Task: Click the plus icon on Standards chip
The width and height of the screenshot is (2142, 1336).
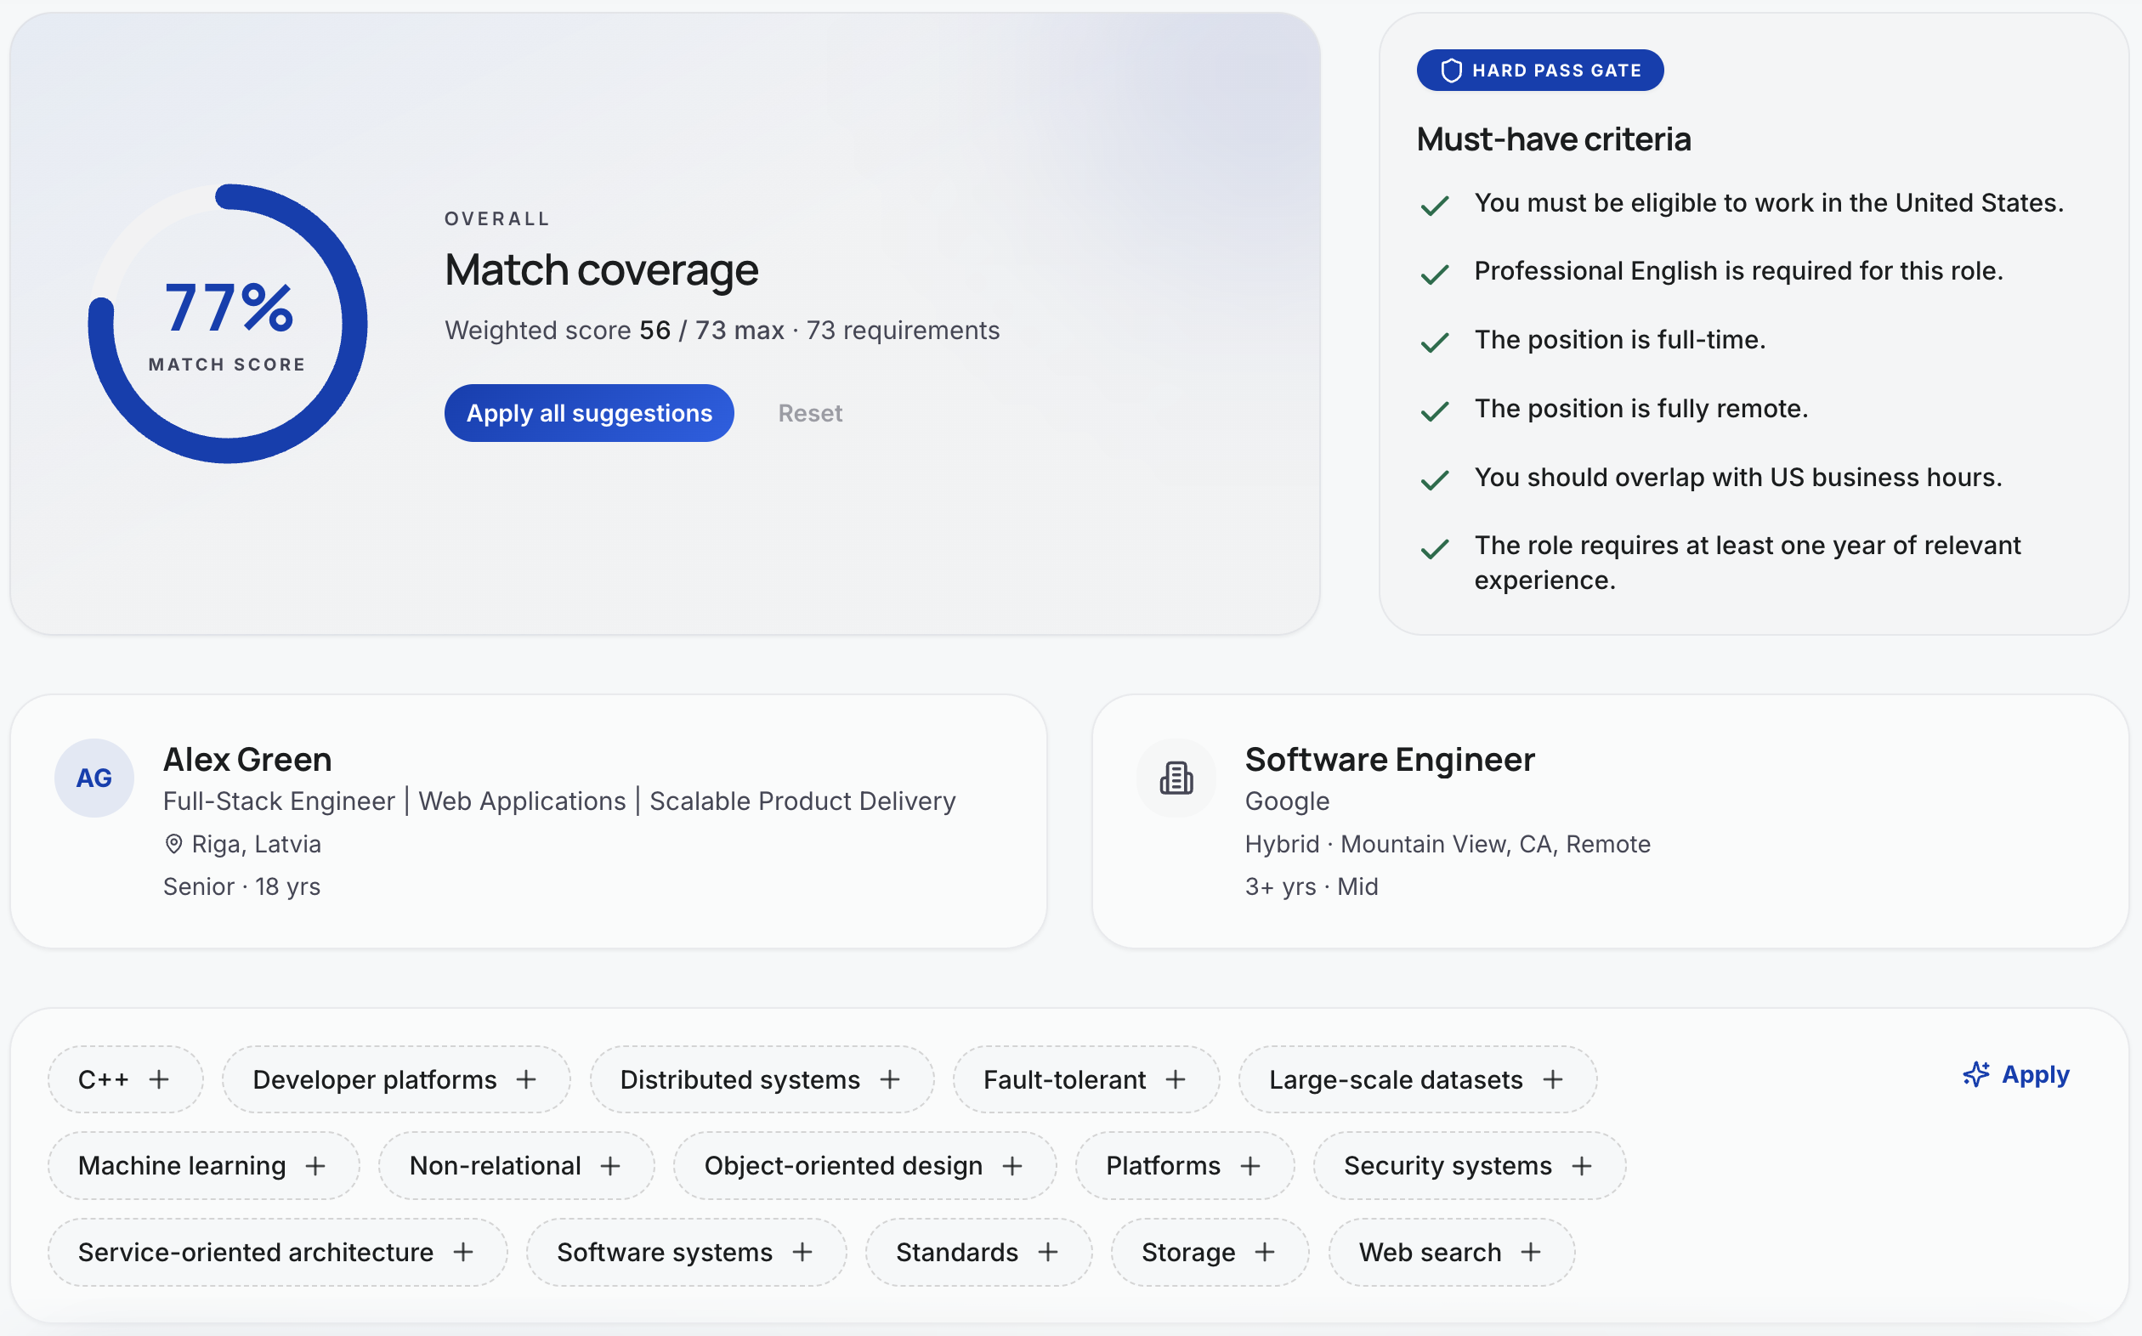Action: click(x=1048, y=1251)
